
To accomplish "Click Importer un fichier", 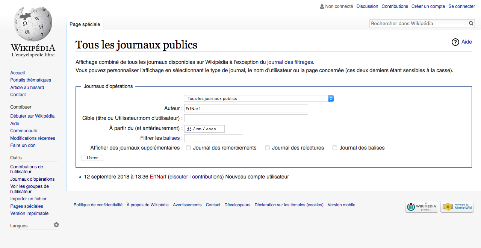I will point(29,199).
